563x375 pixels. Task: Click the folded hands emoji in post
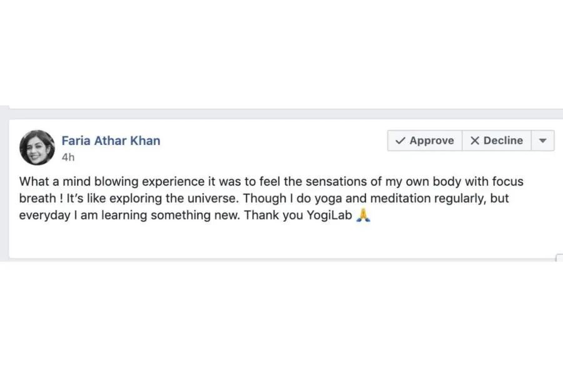click(x=363, y=215)
